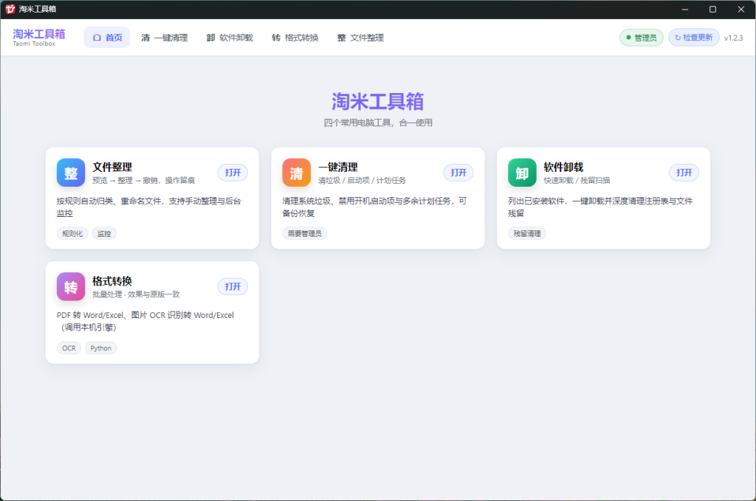This screenshot has width=756, height=501.
Task: Click the 检查更新 button
Action: coord(694,38)
